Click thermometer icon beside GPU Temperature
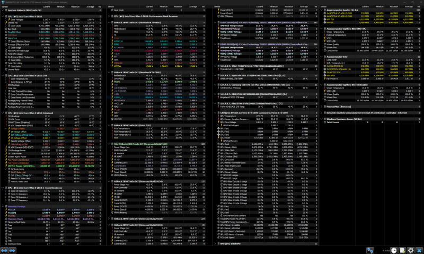Screen dimensions: 424x254 [x=218, y=116]
